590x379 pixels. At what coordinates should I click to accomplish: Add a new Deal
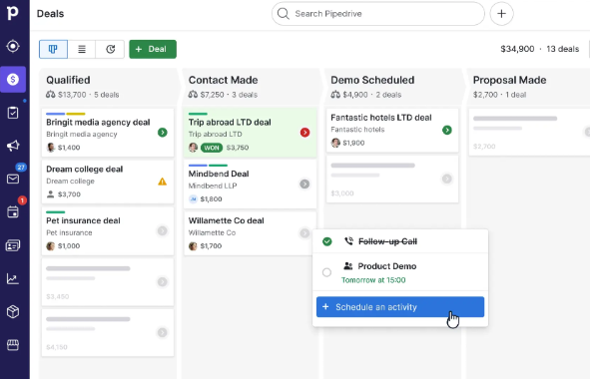[153, 49]
